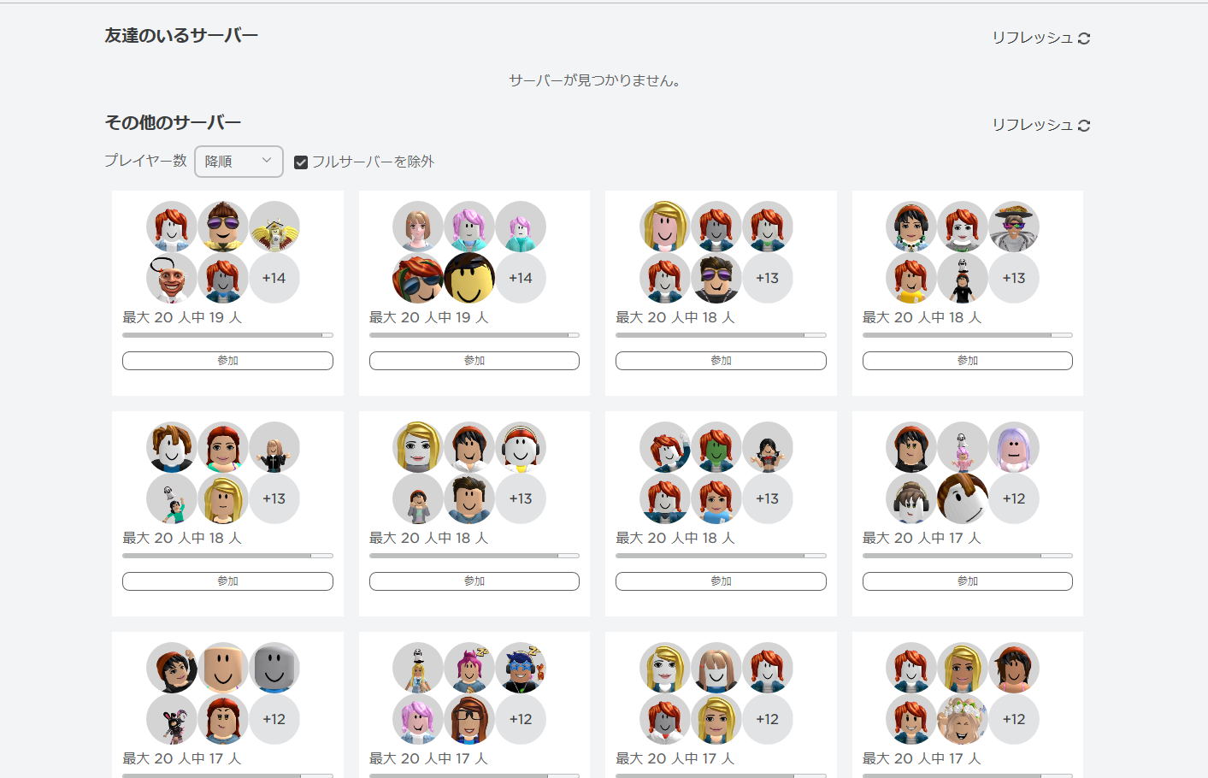
Task: Click the cowboy-hat avatar in fourth server card
Action: [1014, 227]
